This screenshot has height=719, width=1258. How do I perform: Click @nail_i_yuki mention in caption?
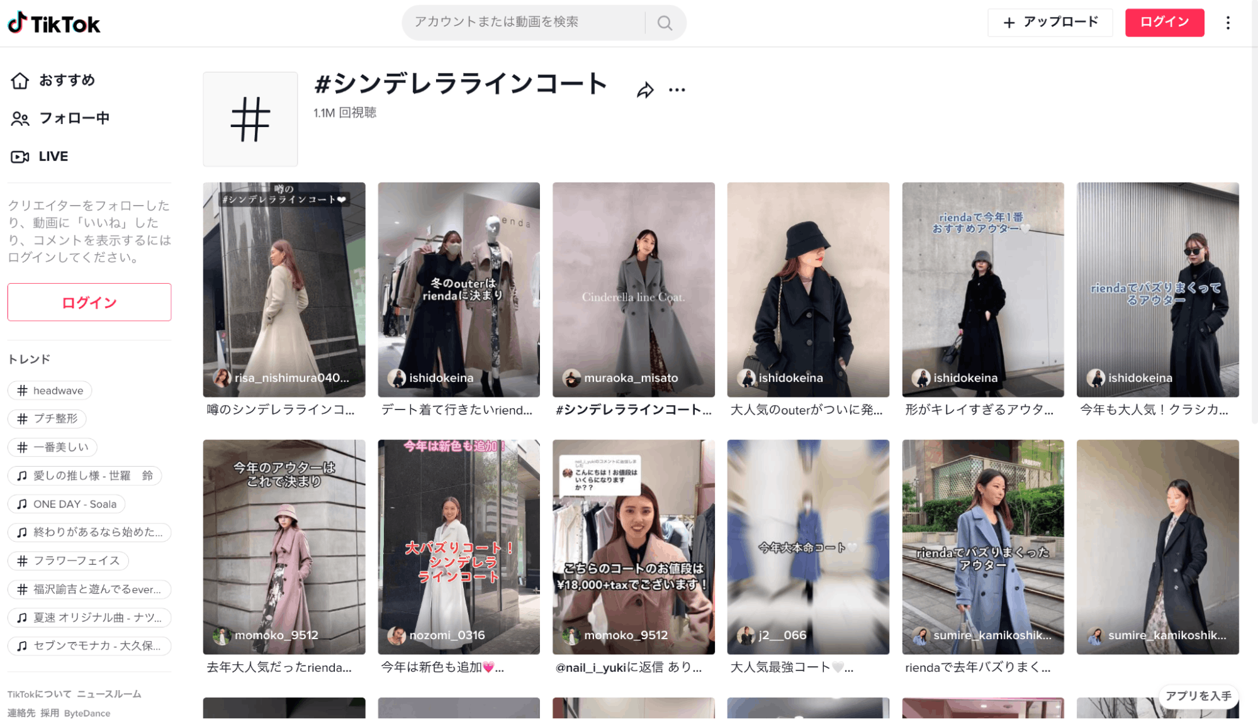click(x=591, y=667)
